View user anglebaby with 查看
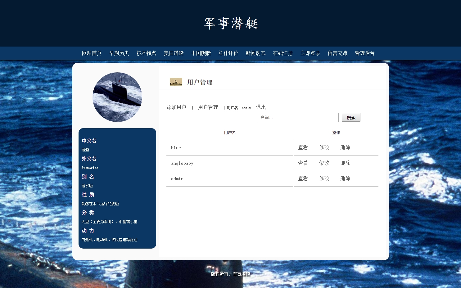The width and height of the screenshot is (461, 288). pos(303,163)
